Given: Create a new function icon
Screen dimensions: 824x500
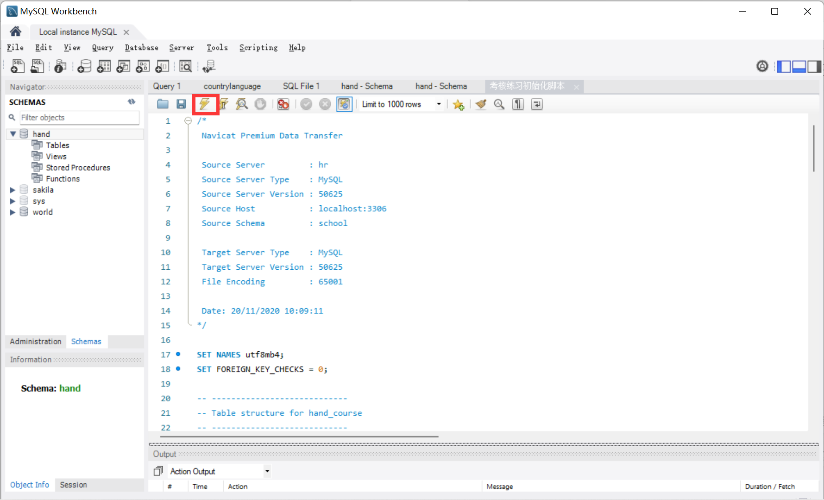Looking at the screenshot, I should pyautogui.click(x=162, y=66).
